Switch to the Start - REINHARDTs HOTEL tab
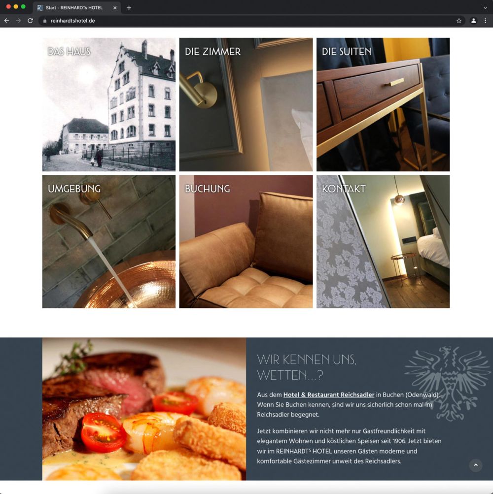The height and width of the screenshot is (494, 493). tap(74, 7)
